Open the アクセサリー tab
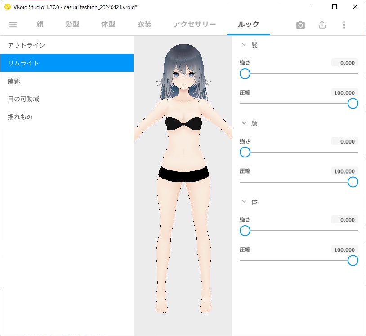The width and height of the screenshot is (366, 336). click(x=195, y=25)
